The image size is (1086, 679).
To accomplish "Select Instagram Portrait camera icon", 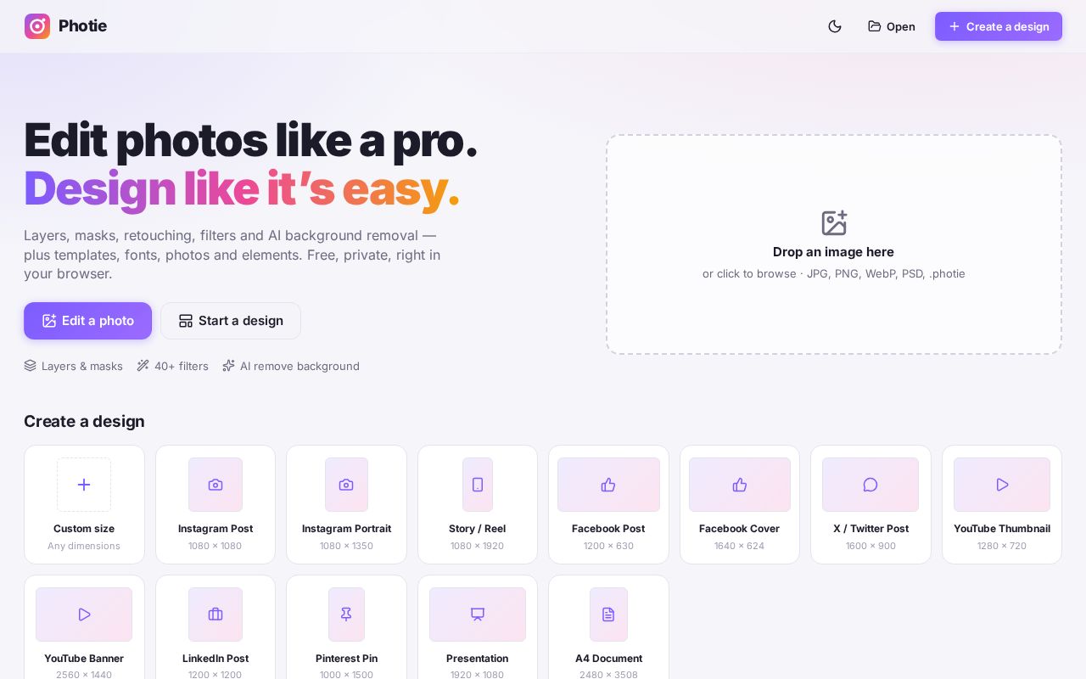I will coord(346,485).
